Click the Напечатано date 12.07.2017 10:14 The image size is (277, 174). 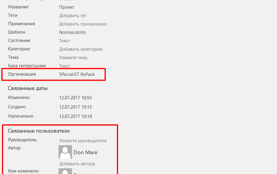pyautogui.click(x=75, y=116)
